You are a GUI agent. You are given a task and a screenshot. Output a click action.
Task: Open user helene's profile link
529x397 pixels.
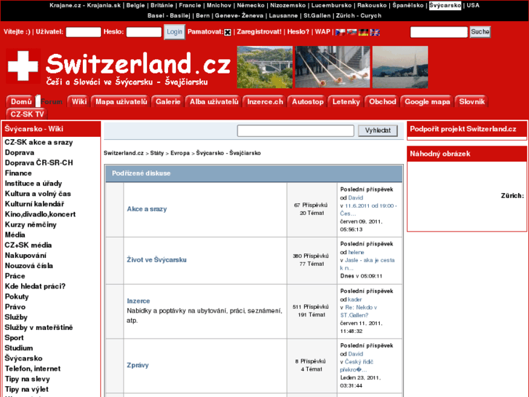356,252
